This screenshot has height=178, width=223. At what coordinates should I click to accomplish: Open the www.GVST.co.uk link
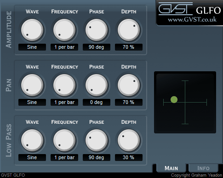[192, 20]
